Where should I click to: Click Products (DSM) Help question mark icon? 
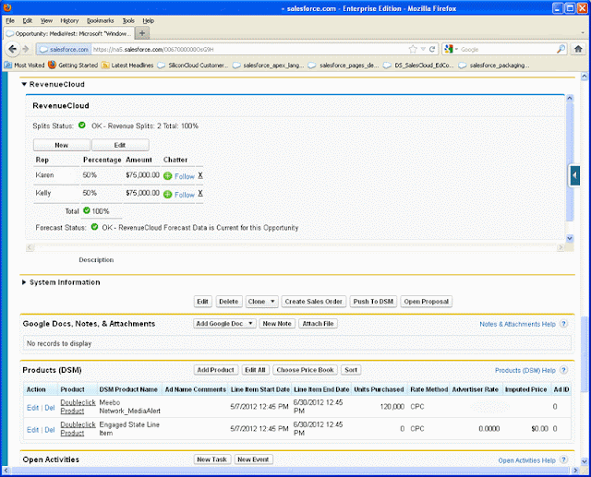(x=563, y=370)
